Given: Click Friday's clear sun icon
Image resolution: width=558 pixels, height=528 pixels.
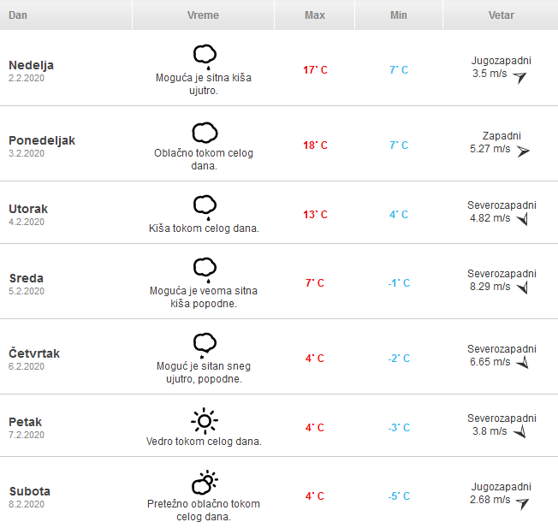Looking at the screenshot, I should pos(204,420).
